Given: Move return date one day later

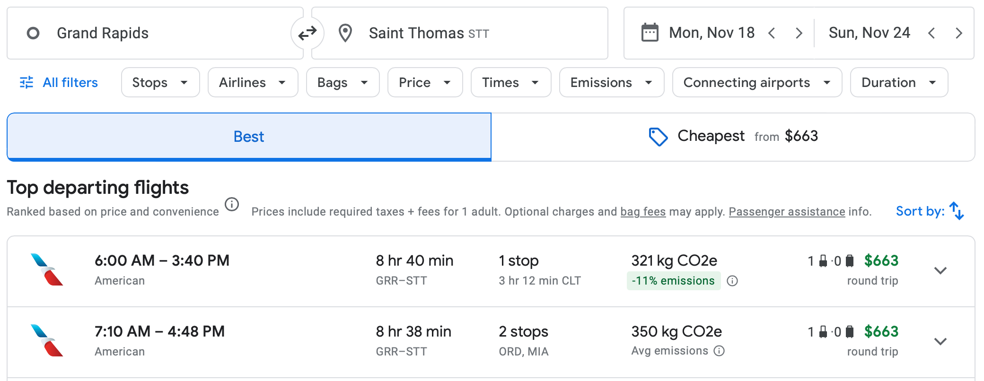Looking at the screenshot, I should coord(959,33).
